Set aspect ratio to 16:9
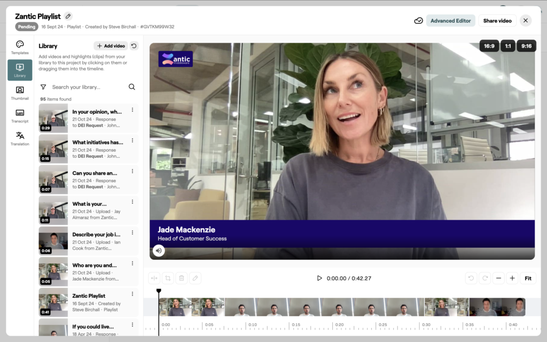 (x=489, y=46)
